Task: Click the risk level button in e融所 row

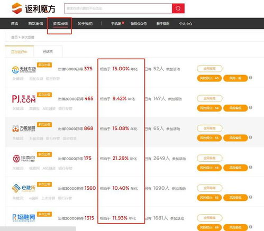Action: [x=235, y=197]
